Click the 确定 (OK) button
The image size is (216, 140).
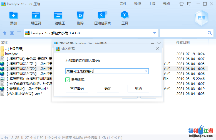click(108, 89)
